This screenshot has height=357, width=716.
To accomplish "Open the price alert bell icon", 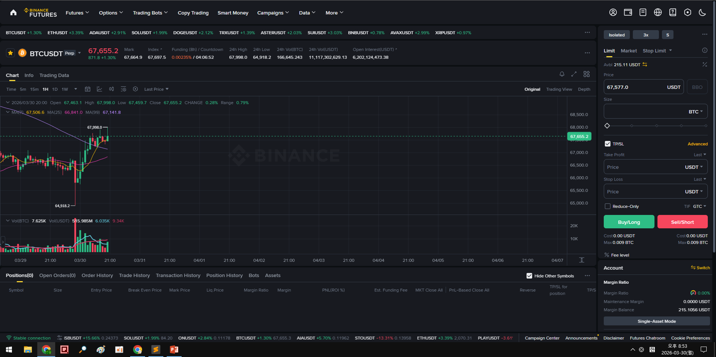I will coord(562,74).
